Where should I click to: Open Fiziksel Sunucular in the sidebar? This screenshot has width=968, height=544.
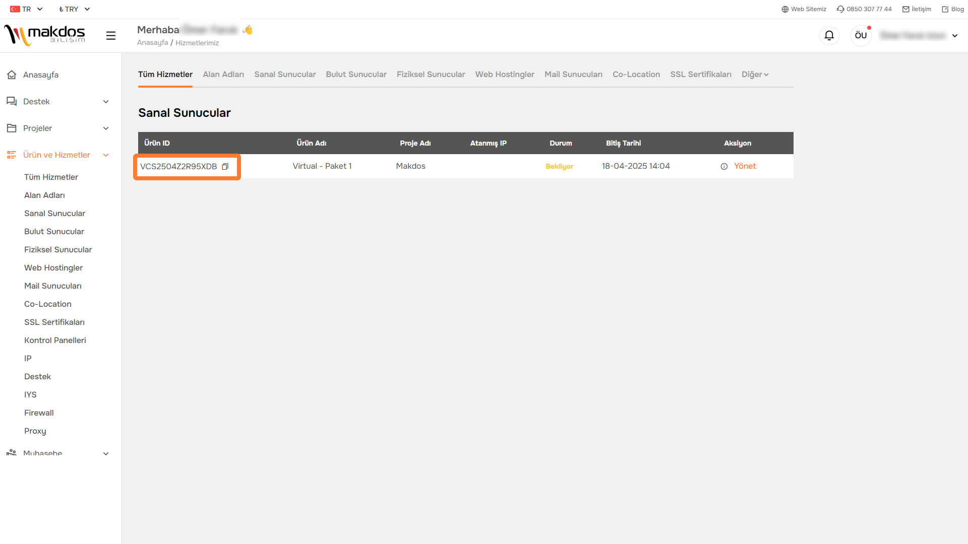[58, 250]
